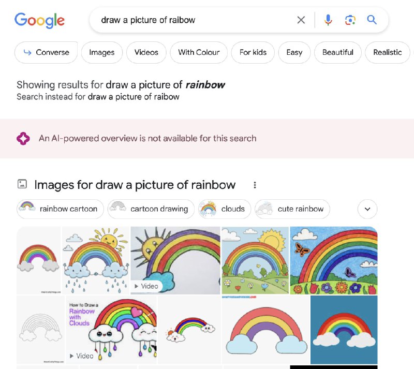Viewport: 414px width, 369px height.
Task: Click the AI overview sparkle icon
Action: click(x=23, y=138)
